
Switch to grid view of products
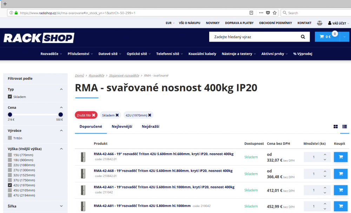(335, 127)
